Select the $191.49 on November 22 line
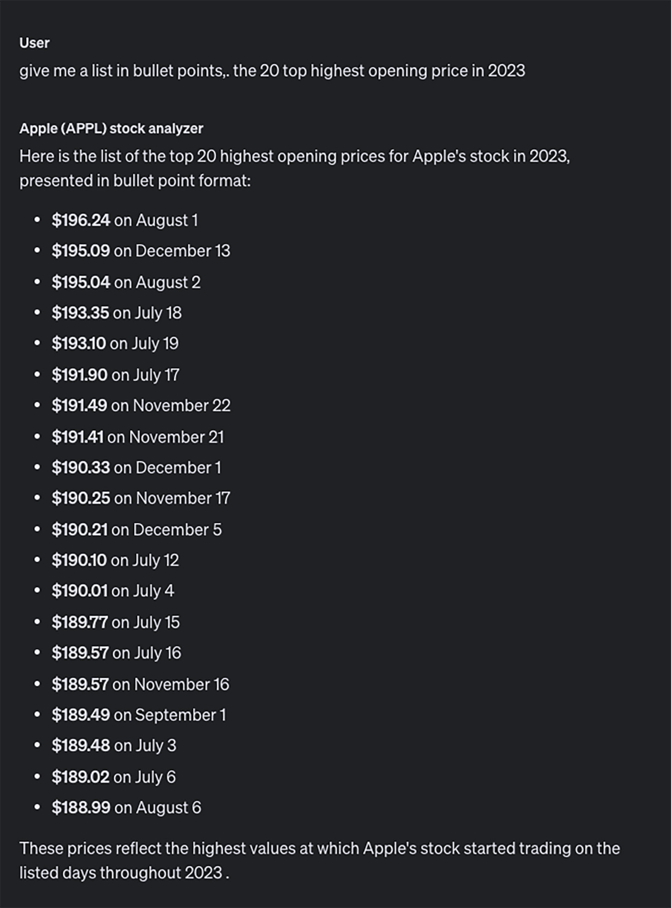 coord(141,405)
